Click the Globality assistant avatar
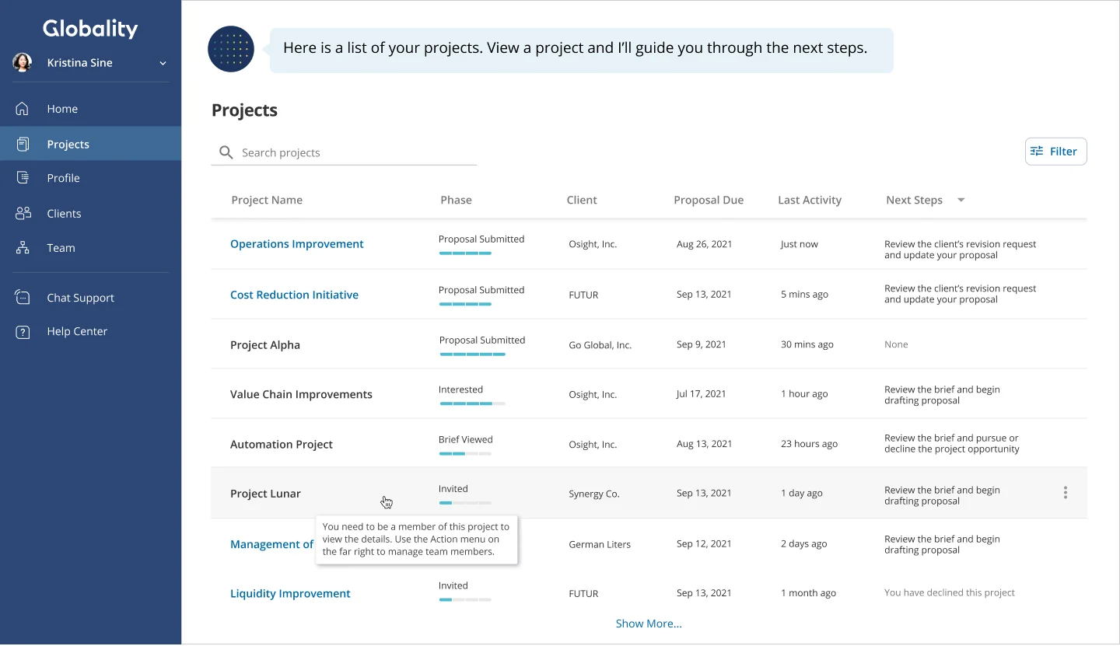Viewport: 1120px width, 646px height. [x=231, y=49]
